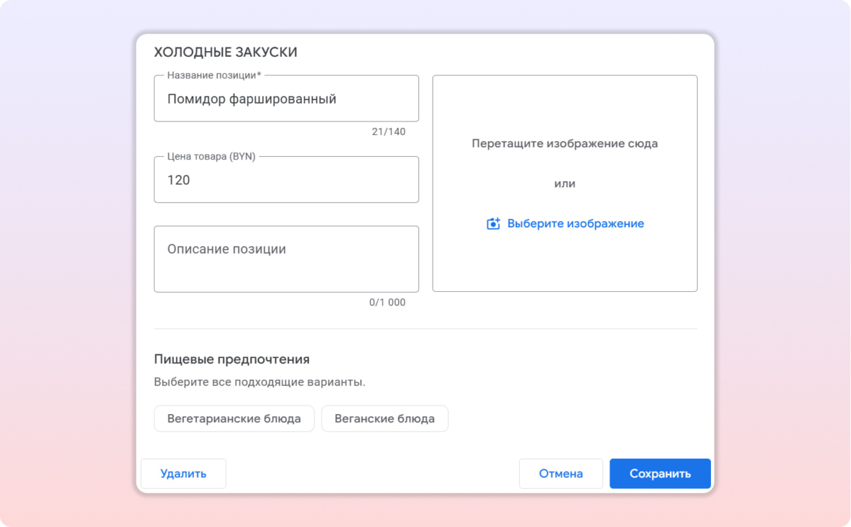This screenshot has width=851, height=527.
Task: Cancel editing with the Отмена button
Action: pos(561,474)
